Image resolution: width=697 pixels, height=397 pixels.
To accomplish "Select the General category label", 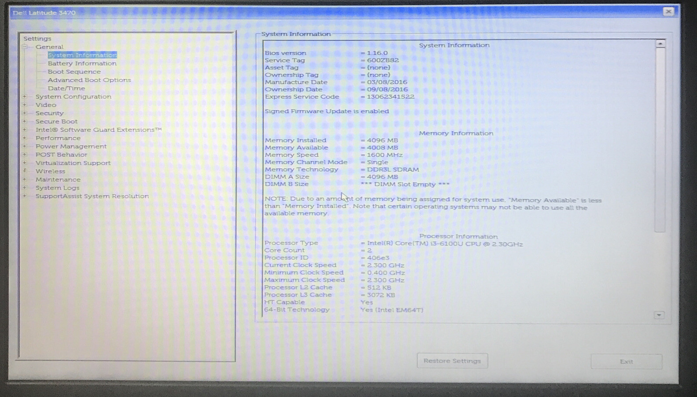I will tap(49, 47).
